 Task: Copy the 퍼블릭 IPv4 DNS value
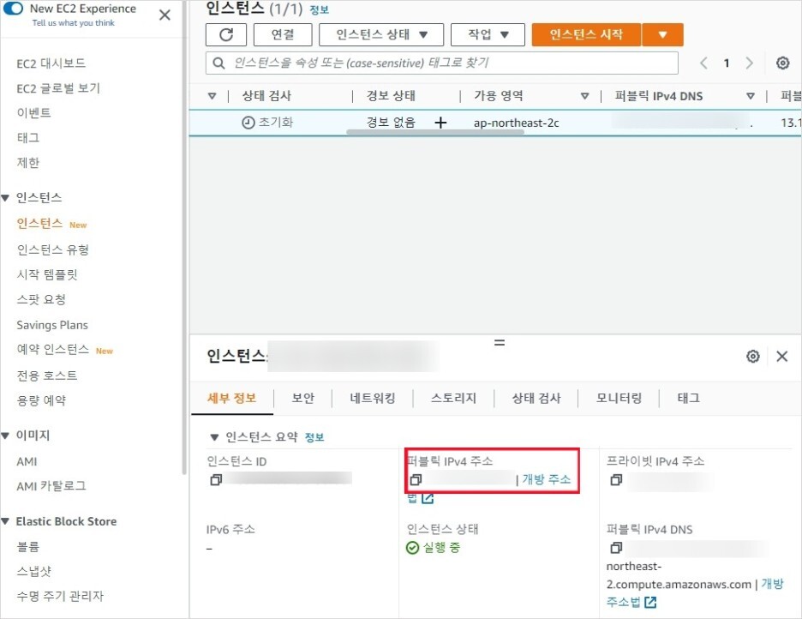(x=616, y=548)
